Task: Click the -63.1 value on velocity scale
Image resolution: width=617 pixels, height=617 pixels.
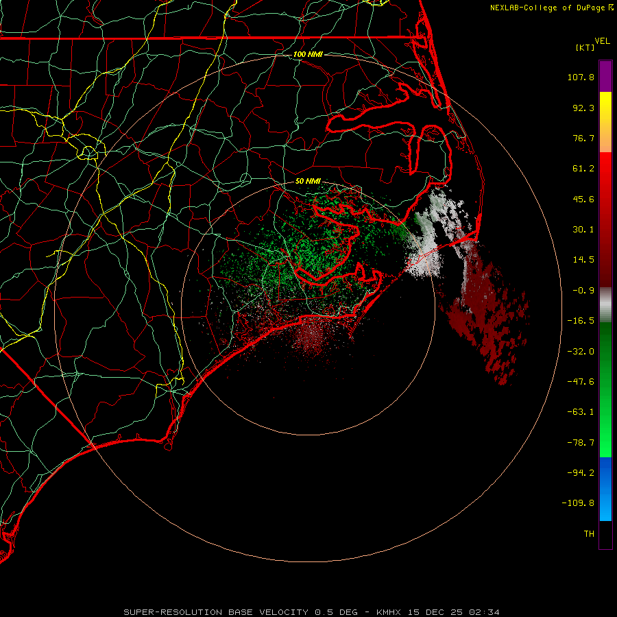Action: coord(581,412)
